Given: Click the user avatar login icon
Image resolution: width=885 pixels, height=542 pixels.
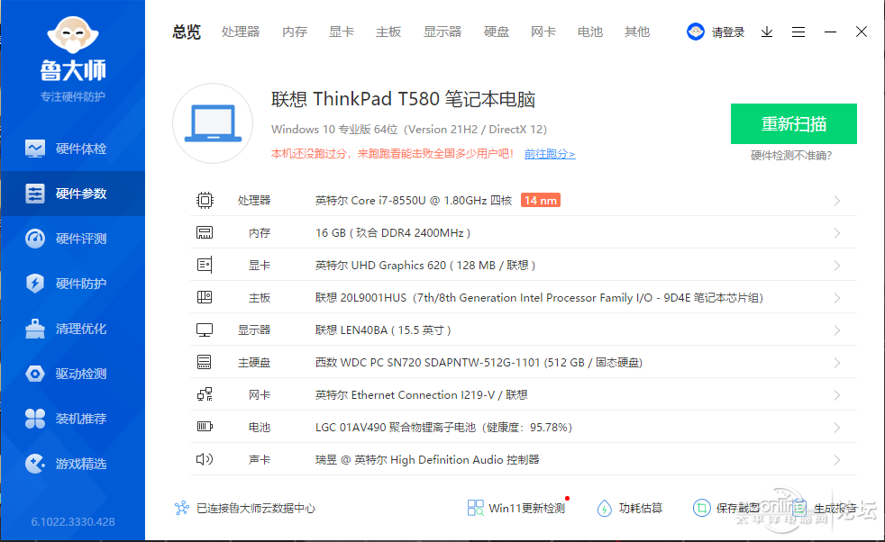Looking at the screenshot, I should tap(696, 32).
